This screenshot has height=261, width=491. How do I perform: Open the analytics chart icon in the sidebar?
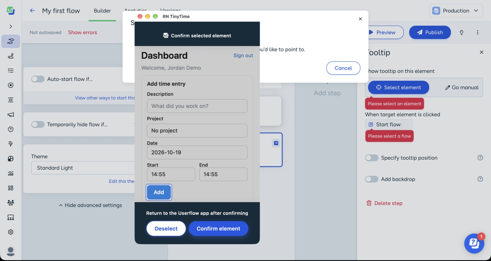[11, 173]
